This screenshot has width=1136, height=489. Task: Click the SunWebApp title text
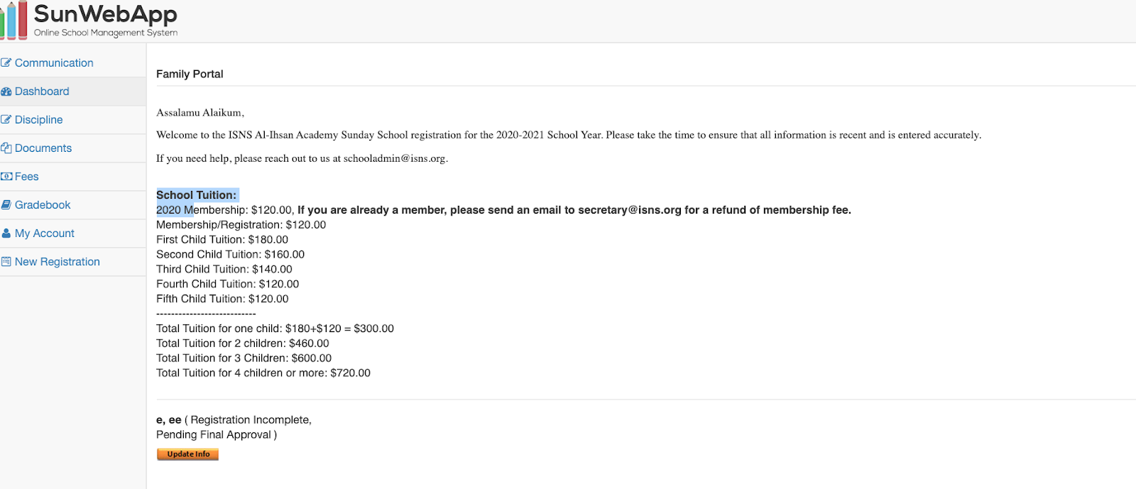(106, 14)
